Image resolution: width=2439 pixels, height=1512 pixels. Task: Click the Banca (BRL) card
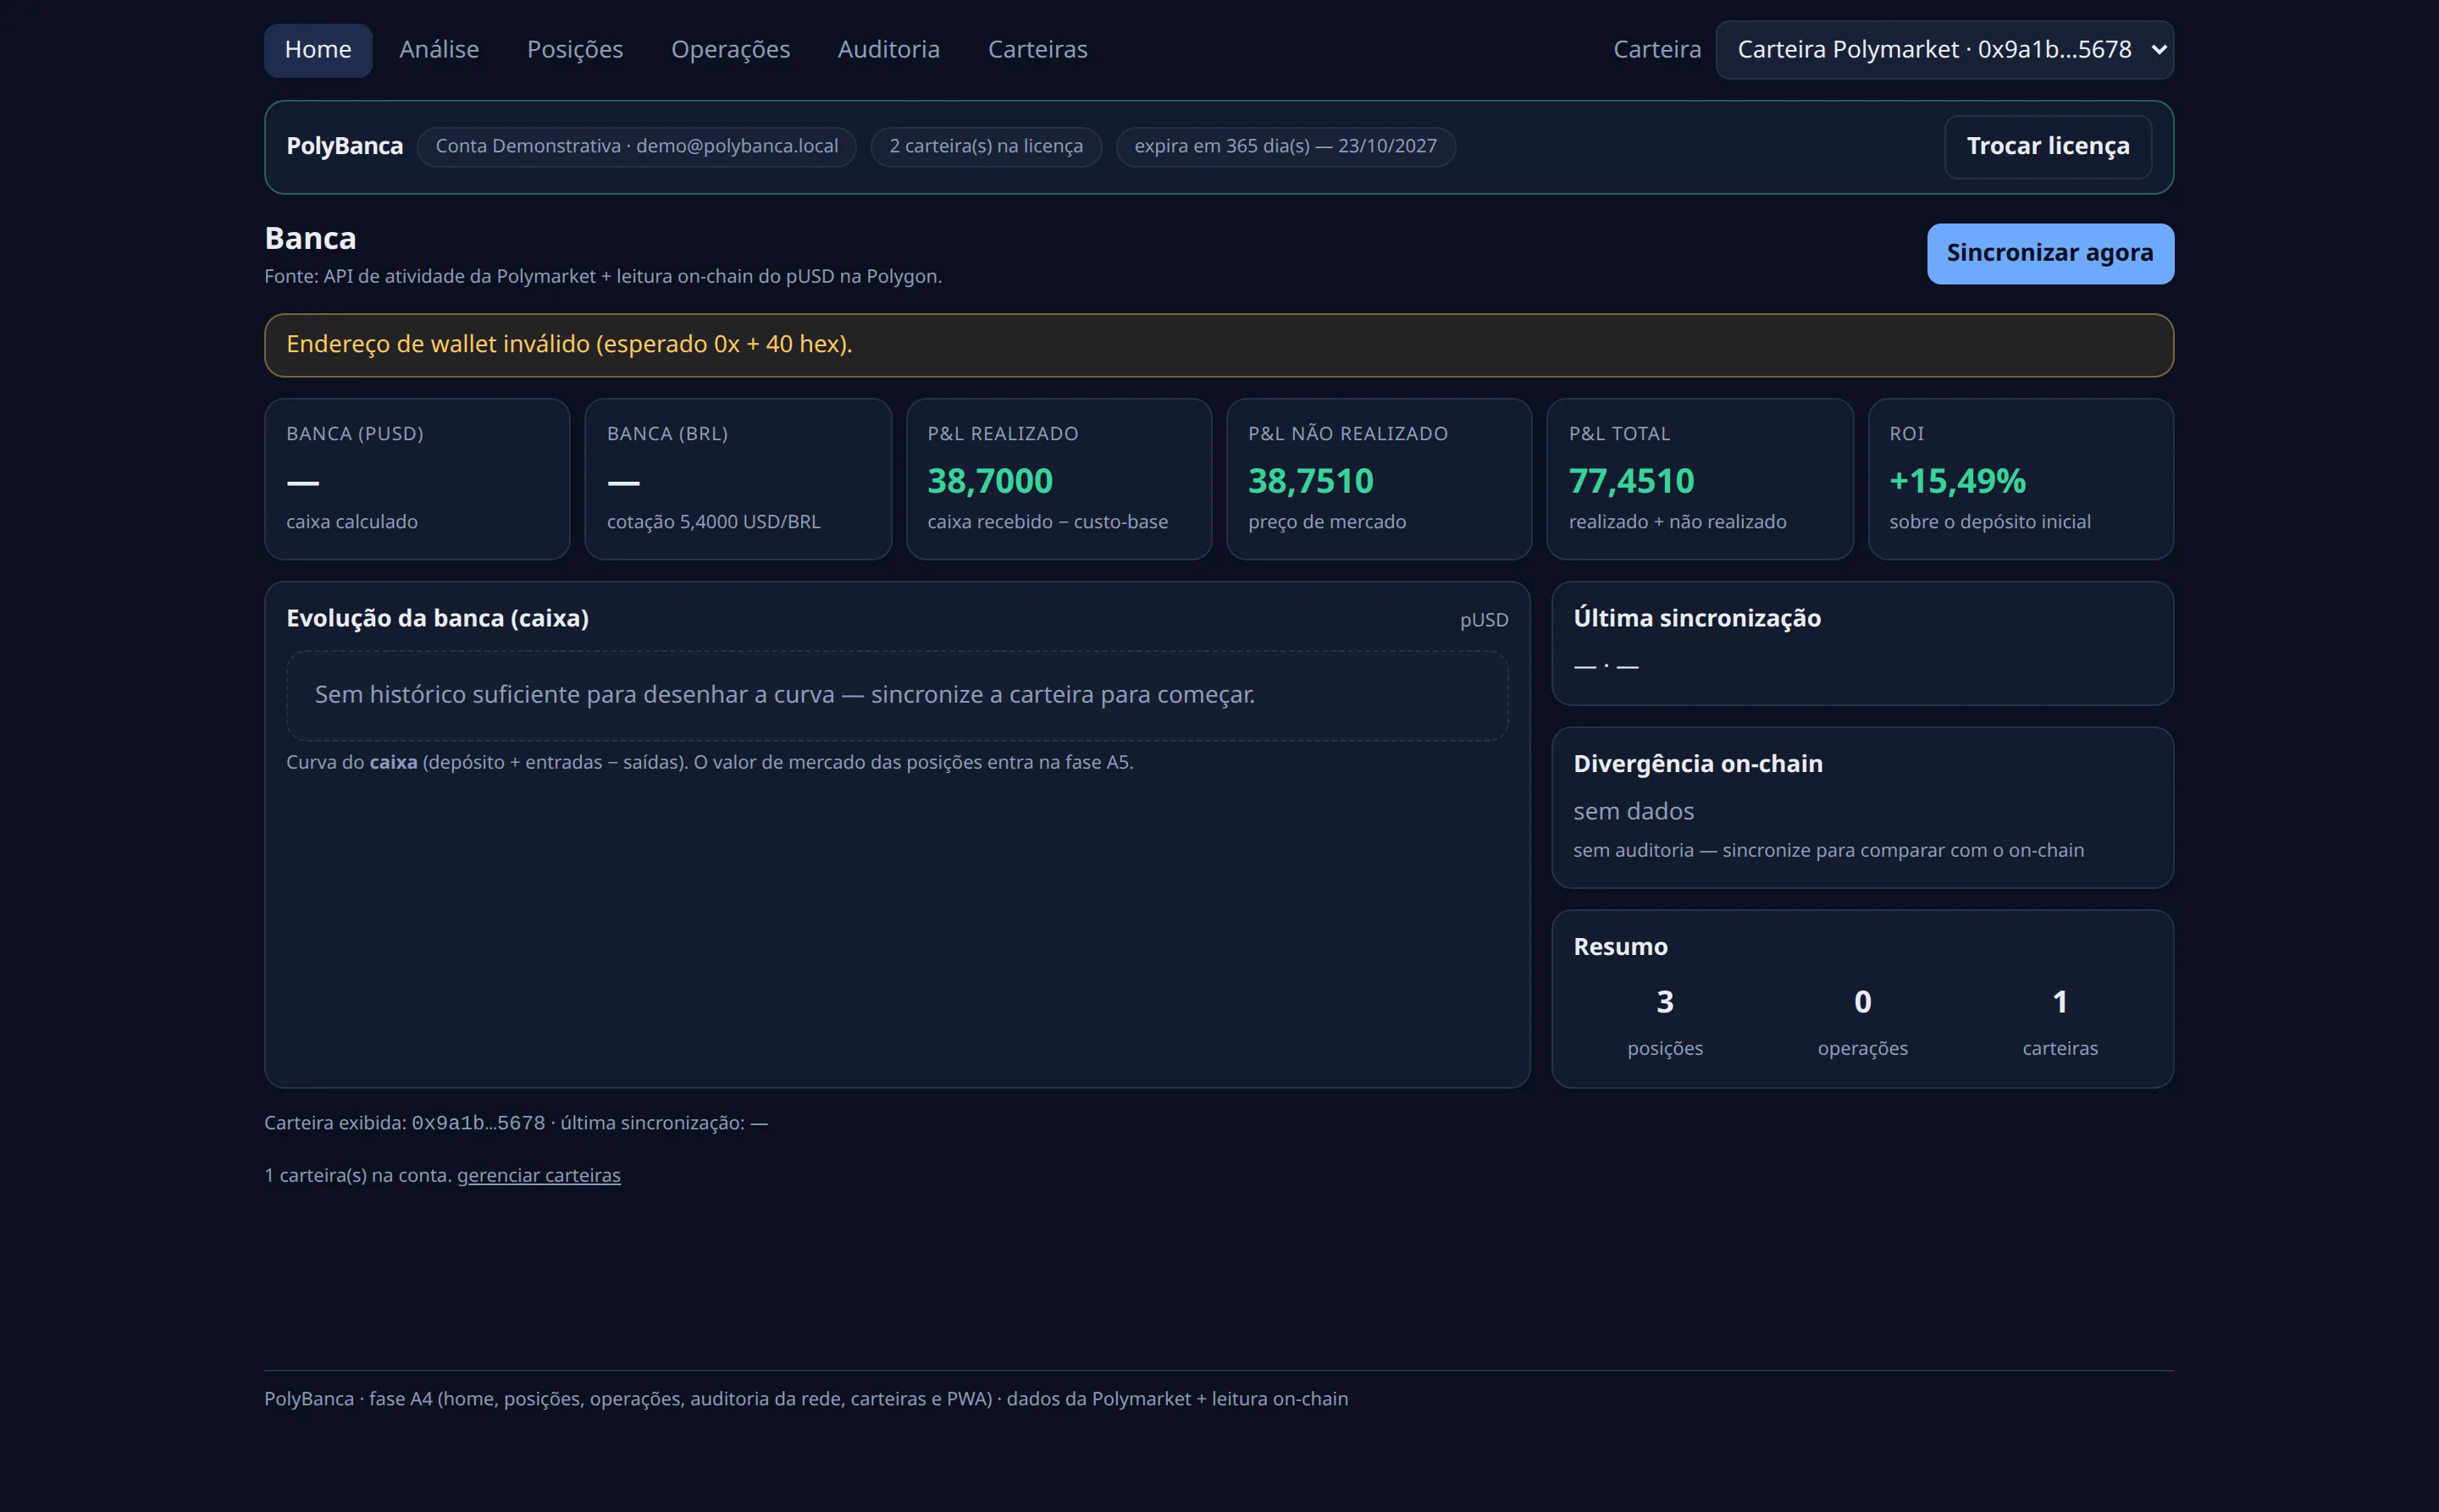(738, 479)
